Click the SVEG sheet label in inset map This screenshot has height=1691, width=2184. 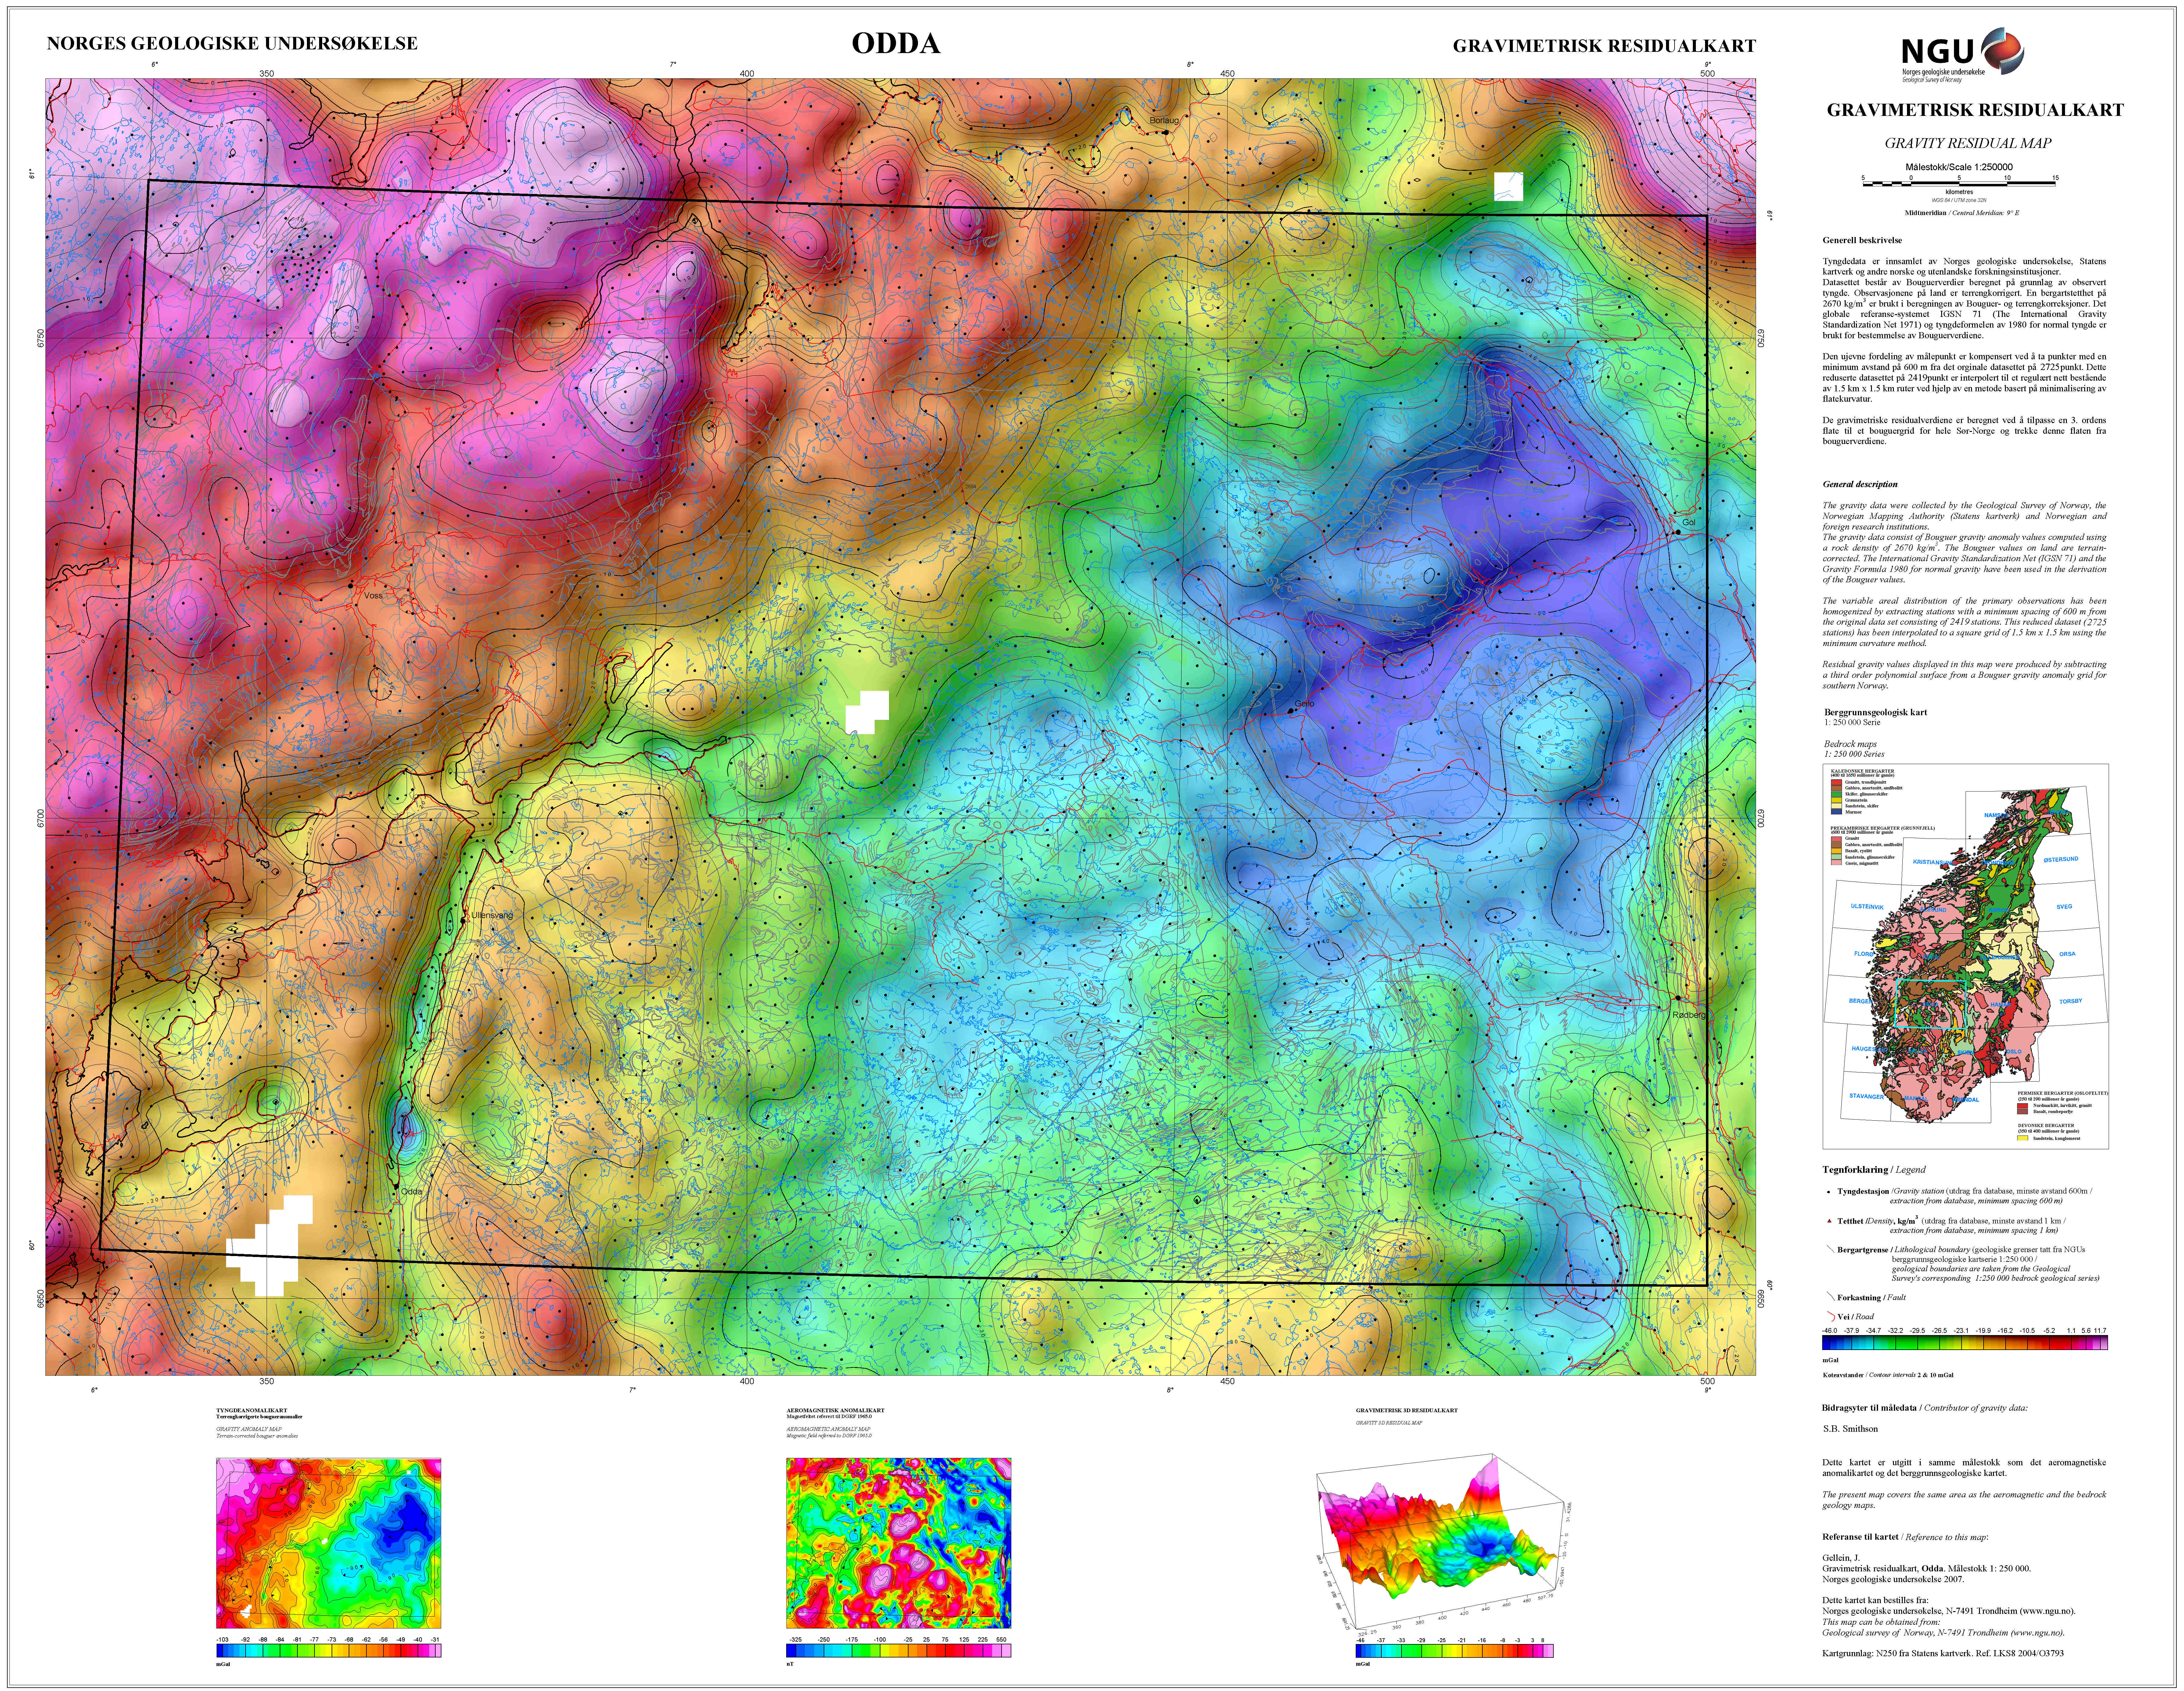2065,907
